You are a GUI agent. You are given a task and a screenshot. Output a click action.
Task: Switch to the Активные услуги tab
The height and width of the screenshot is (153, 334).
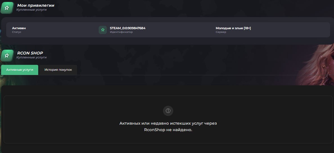click(x=20, y=70)
